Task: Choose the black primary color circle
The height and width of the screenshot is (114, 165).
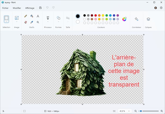Action: [78, 16]
